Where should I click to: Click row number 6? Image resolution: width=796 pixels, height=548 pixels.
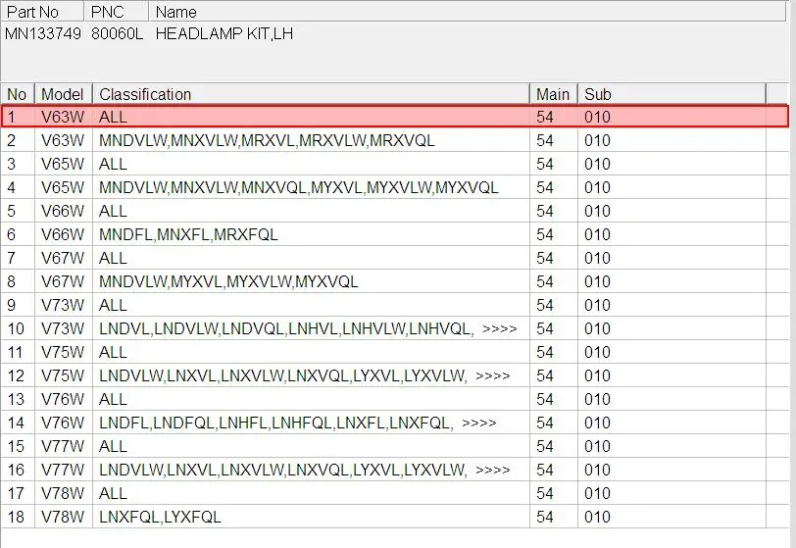[x=11, y=234]
